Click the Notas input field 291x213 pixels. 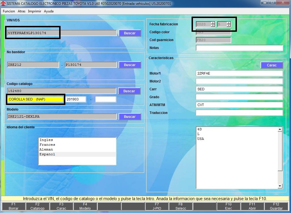click(x=239, y=48)
